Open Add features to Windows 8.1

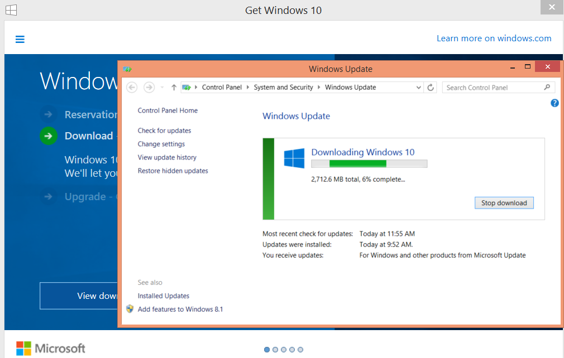180,309
